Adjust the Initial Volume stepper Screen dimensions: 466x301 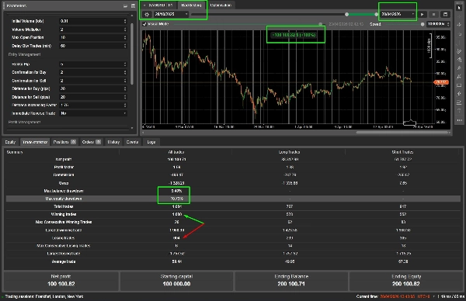(125, 21)
